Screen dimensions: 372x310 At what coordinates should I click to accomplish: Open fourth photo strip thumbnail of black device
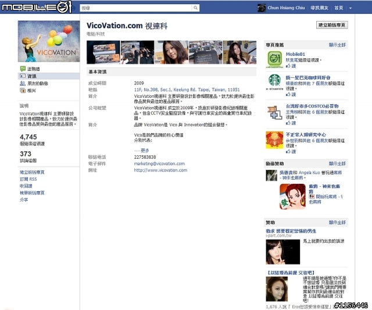(x=206, y=52)
